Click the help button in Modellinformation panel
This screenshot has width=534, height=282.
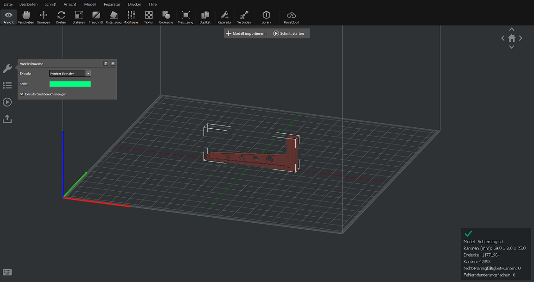106,63
